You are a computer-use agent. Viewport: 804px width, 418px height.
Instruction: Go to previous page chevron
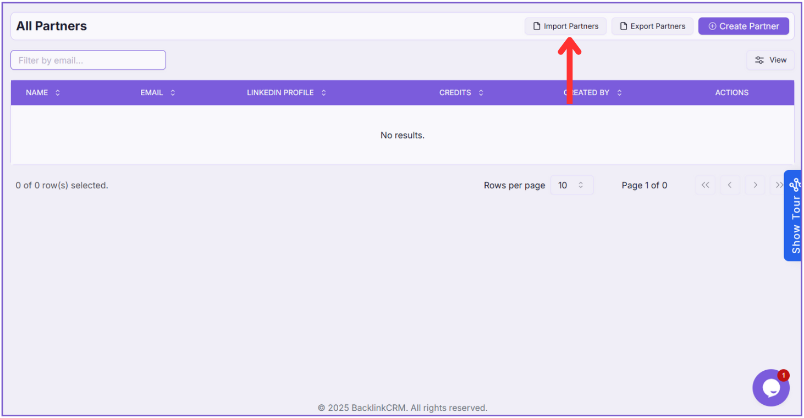tap(730, 185)
